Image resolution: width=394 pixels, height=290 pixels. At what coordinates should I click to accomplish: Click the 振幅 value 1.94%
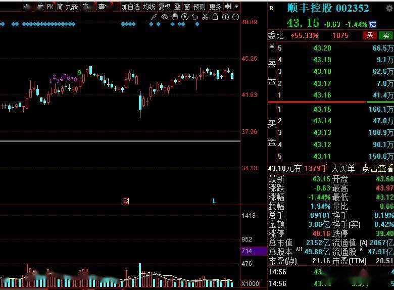point(320,206)
